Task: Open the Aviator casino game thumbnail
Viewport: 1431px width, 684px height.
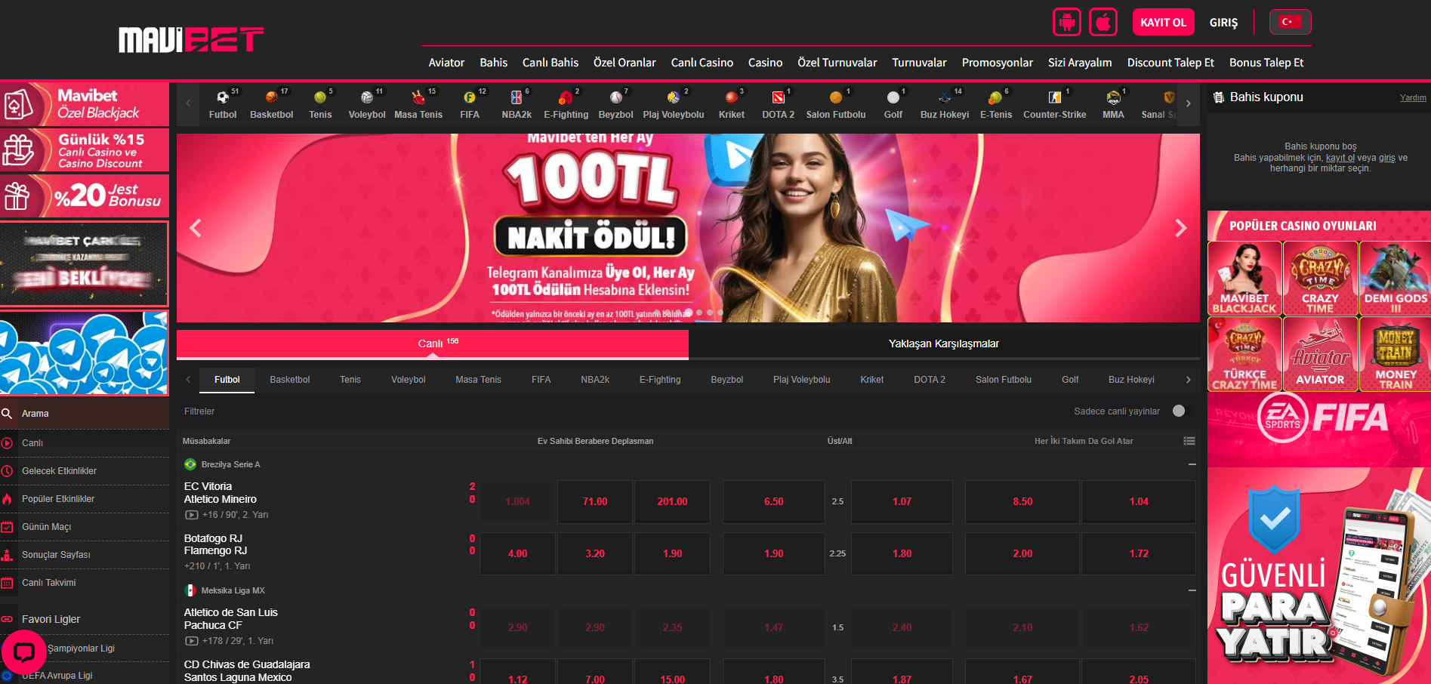Action: click(x=1320, y=353)
